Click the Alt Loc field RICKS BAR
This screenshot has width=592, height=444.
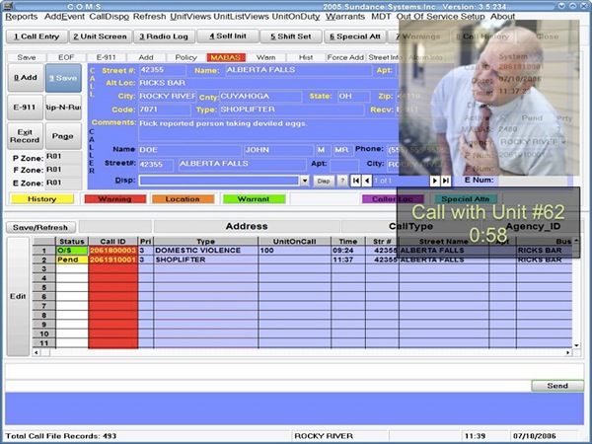268,83
